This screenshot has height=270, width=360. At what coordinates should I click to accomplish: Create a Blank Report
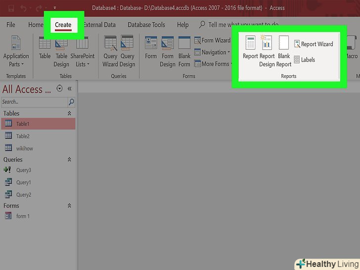[x=284, y=51]
